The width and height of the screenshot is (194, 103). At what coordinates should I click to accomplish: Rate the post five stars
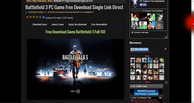[40, 17]
